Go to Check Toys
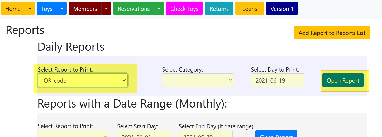 click(x=184, y=9)
